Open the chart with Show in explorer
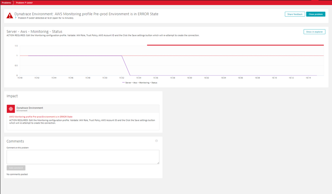The width and height of the screenshot is (332, 194). pos(314,32)
